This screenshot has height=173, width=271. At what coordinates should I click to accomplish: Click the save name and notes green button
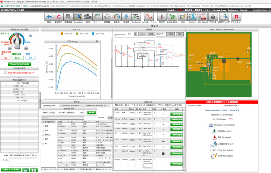11,170
